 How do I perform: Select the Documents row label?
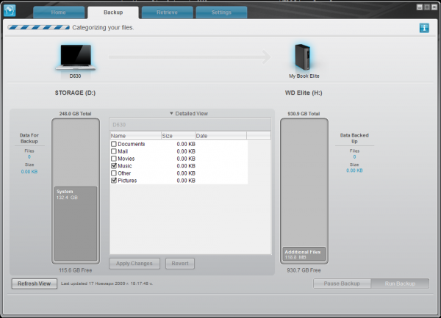tap(132, 144)
